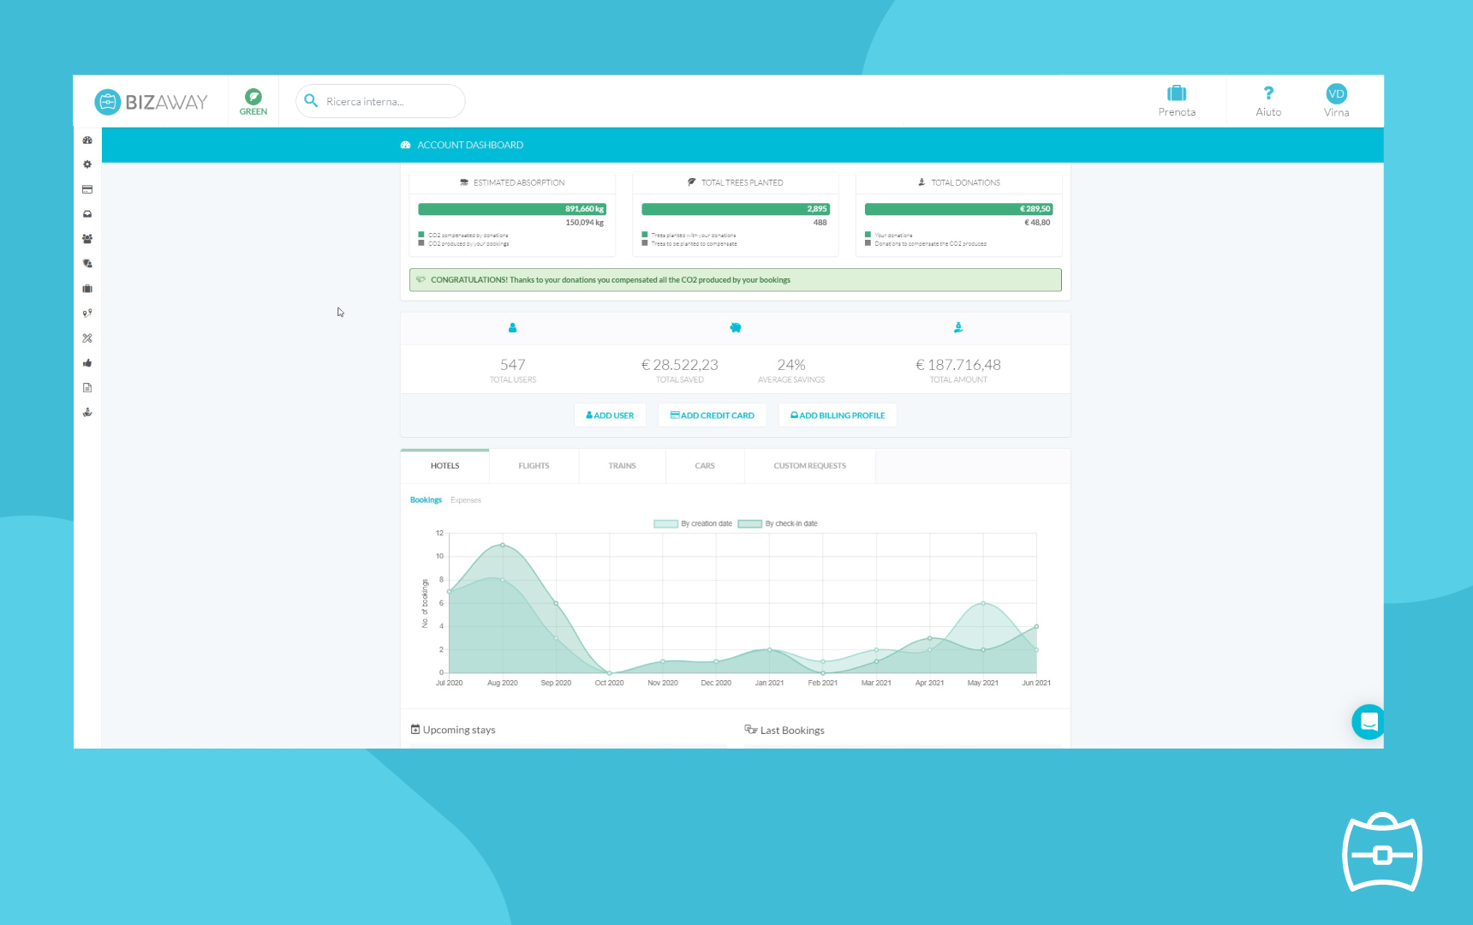Open the donation hand icon in sidebar
This screenshot has height=925, width=1473.
coord(87,413)
